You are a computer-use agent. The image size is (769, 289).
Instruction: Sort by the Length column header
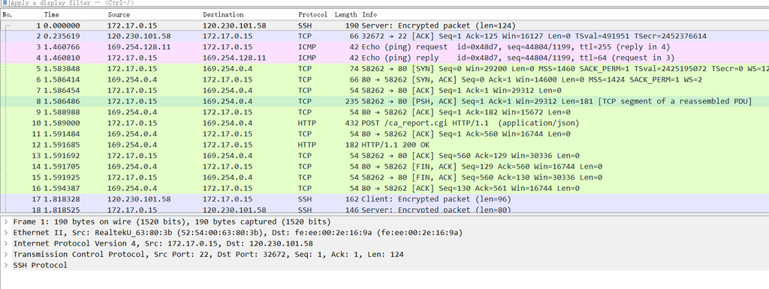pyautogui.click(x=345, y=15)
